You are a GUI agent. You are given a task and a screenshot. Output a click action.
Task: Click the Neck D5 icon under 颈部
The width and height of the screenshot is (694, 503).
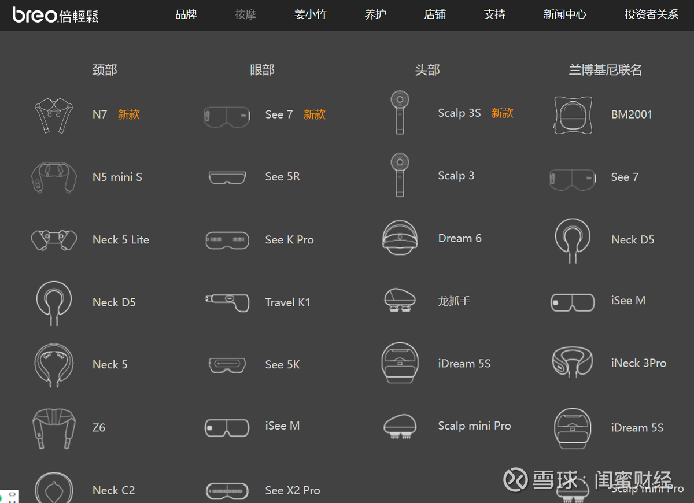pos(53,303)
